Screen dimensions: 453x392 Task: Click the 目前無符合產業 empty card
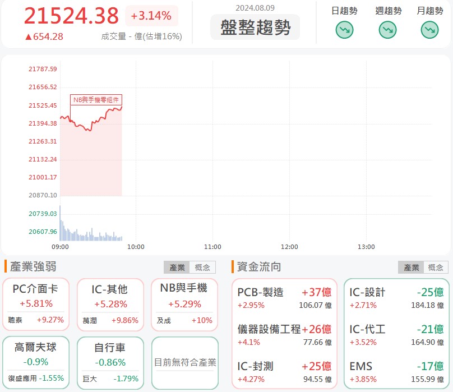click(185, 363)
